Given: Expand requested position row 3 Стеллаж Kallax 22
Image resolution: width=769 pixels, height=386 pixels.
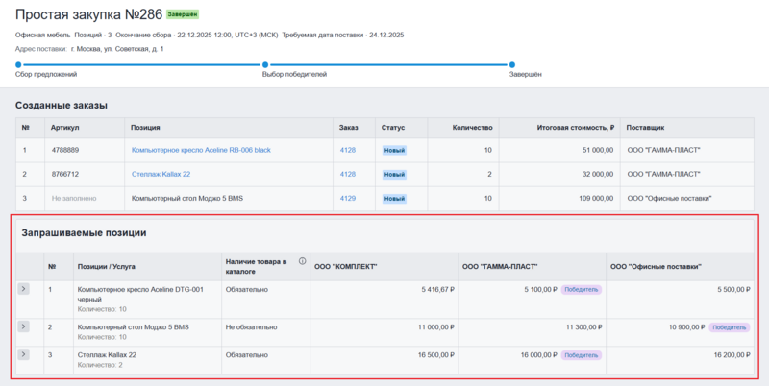Looking at the screenshot, I should [24, 354].
